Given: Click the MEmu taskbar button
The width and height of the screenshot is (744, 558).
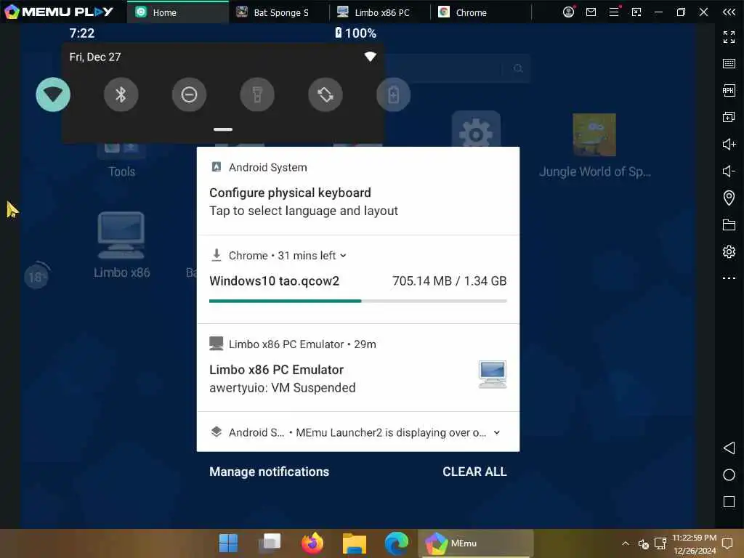Looking at the screenshot, I should point(475,543).
